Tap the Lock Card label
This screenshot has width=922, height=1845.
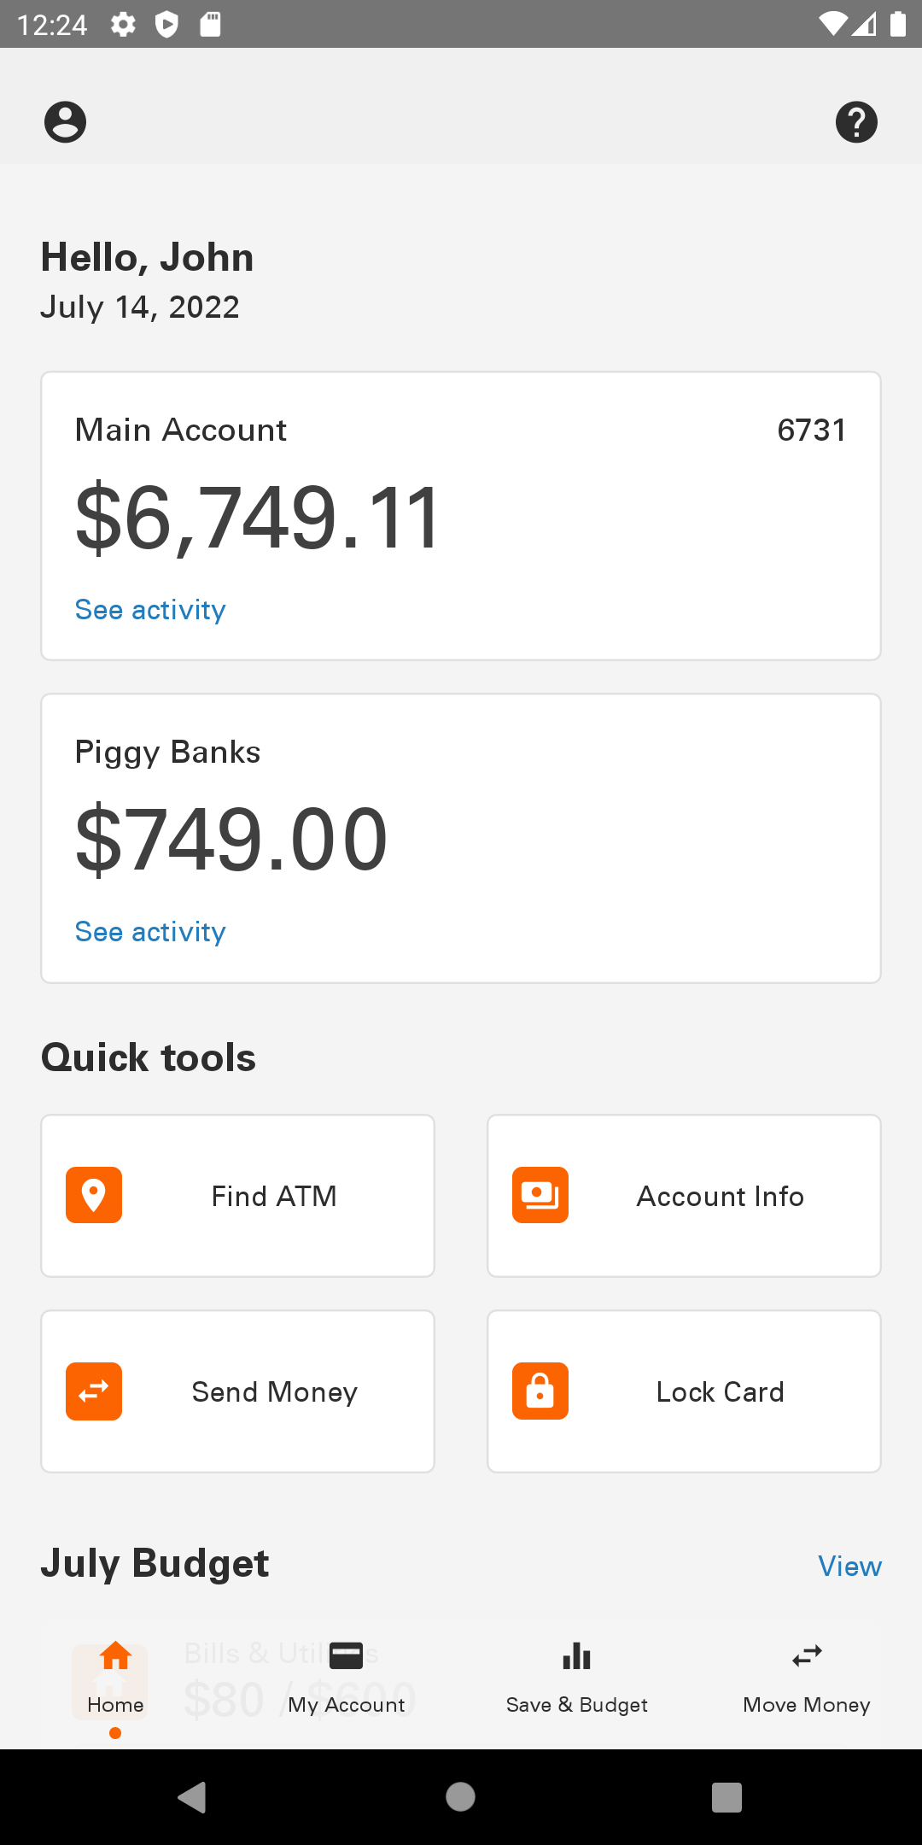click(x=720, y=1391)
